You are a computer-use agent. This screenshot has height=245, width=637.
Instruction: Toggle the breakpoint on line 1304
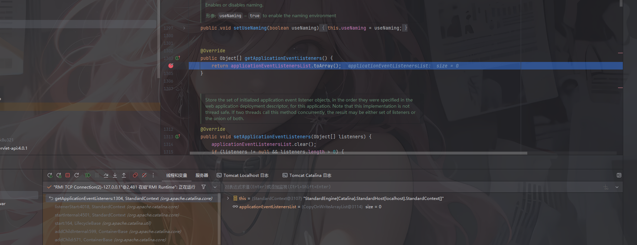pos(171,66)
